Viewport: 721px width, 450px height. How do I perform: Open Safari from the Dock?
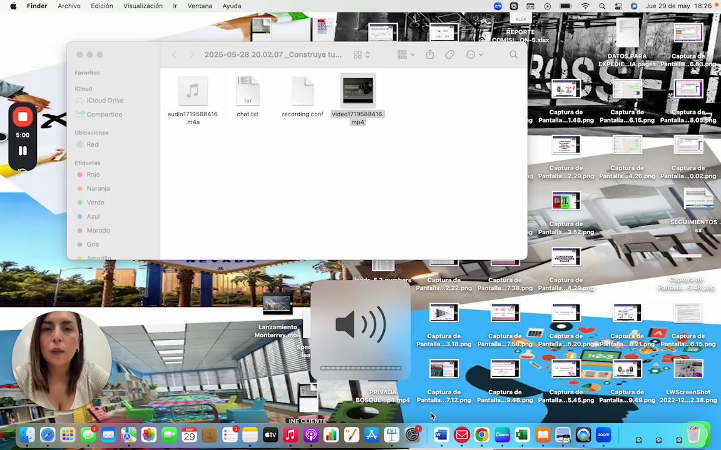tap(48, 434)
